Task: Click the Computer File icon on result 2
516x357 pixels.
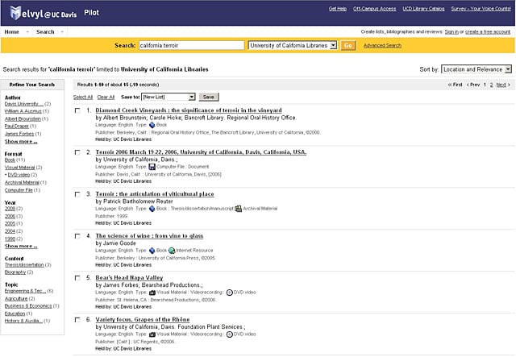Action: pos(151,167)
